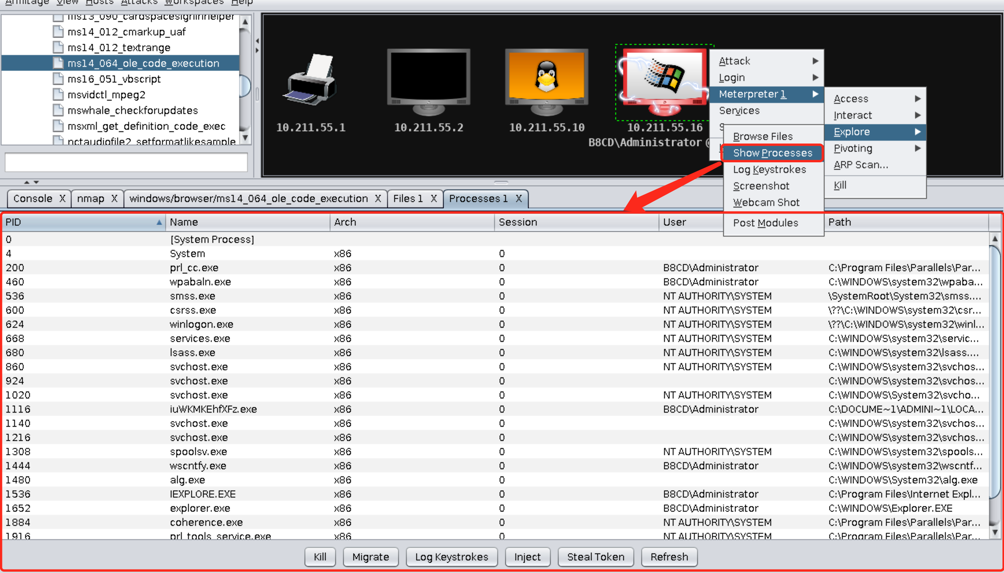Image resolution: width=1004 pixels, height=573 pixels.
Task: Select the printer host 10.211.55.1 icon
Action: coord(310,80)
